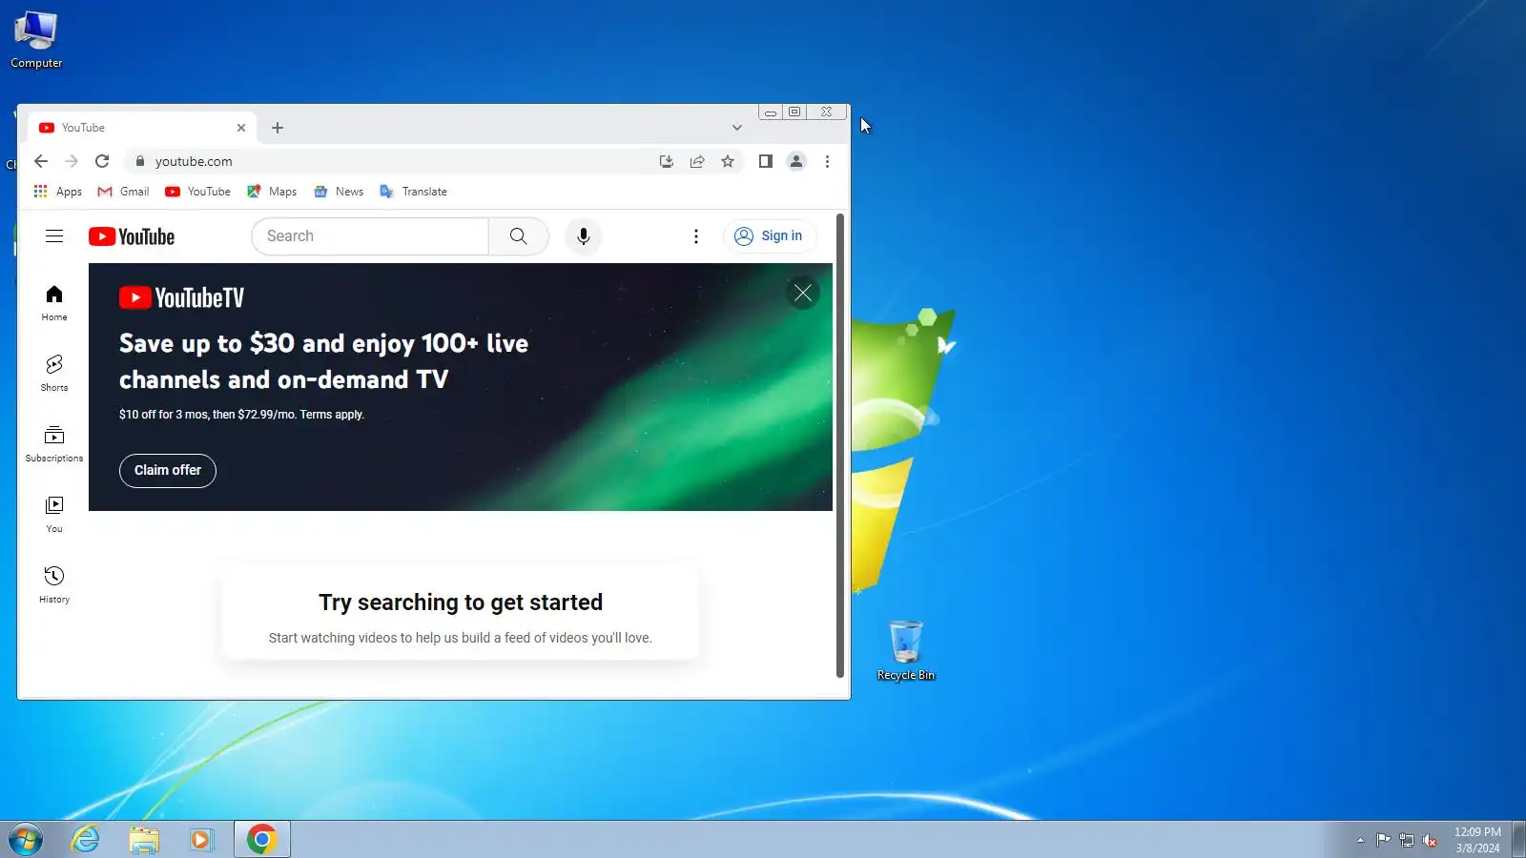Image resolution: width=1526 pixels, height=858 pixels.
Task: Select the Recycle Bin desktop icon
Action: 905,650
